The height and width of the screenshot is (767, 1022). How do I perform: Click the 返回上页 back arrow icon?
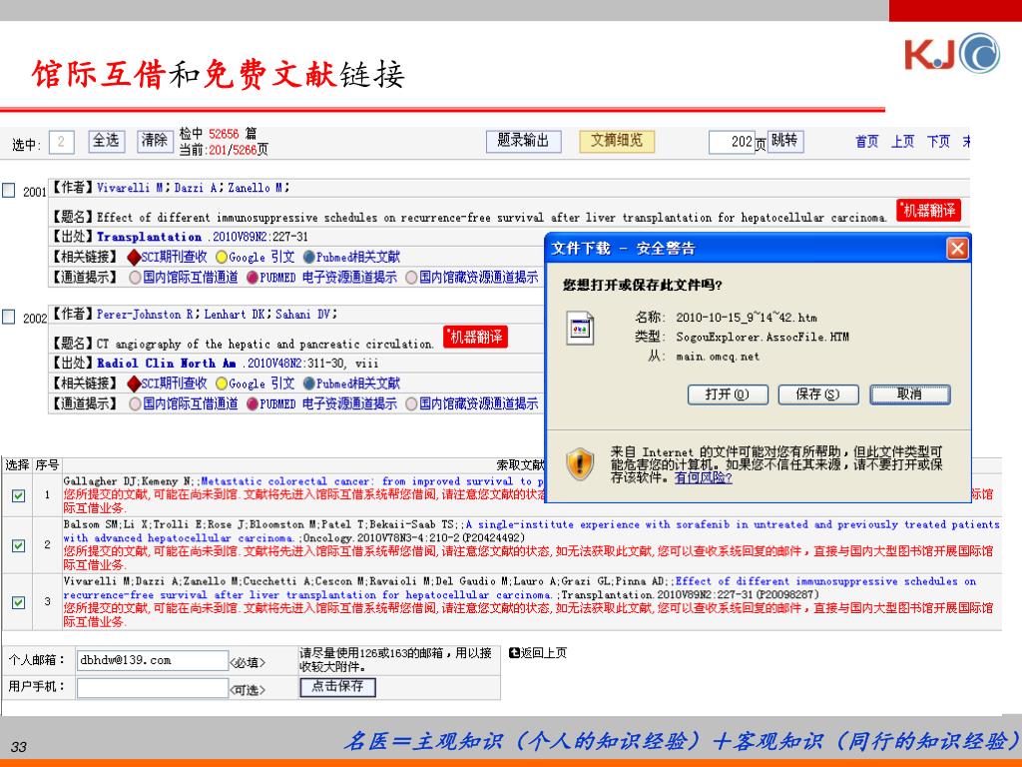[x=514, y=653]
